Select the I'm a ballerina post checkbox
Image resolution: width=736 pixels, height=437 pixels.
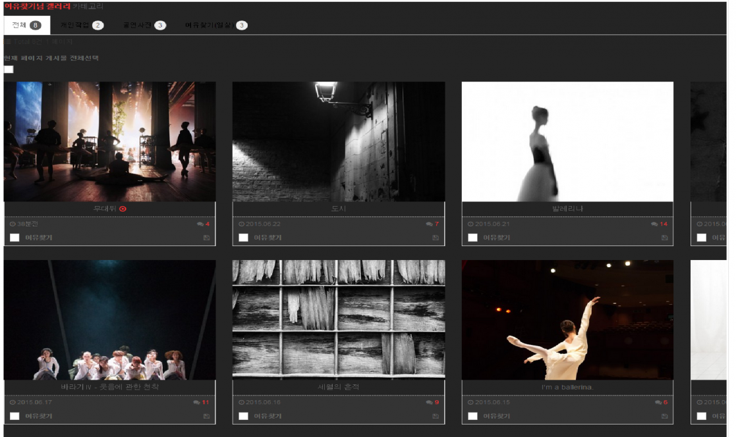point(472,416)
